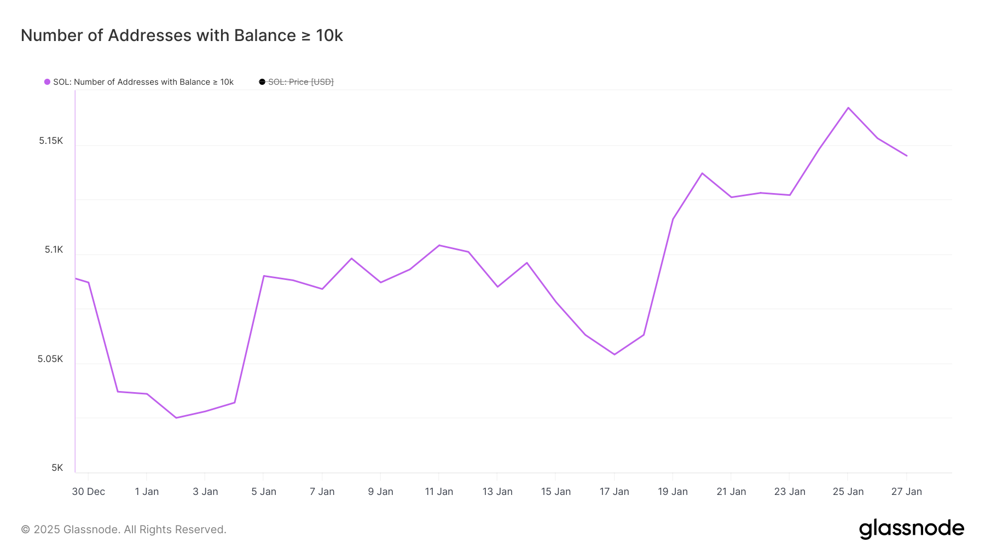Click the 27 Jan x-axis label
This screenshot has width=985, height=554.
906,492
